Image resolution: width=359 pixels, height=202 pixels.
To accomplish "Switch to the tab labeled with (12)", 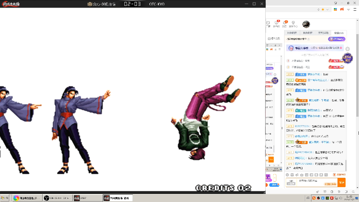I will [x=339, y=33].
